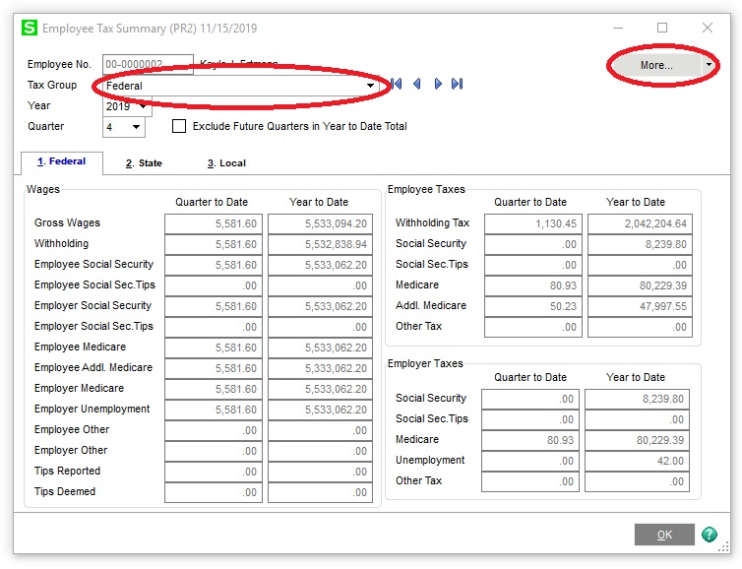The width and height of the screenshot is (742, 569).
Task: Click Employee Addl. Medicare Year to Date 5,333,062.20
Action: [x=321, y=368]
